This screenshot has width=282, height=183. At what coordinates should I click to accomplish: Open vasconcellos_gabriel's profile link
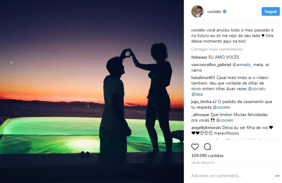[x=211, y=65]
